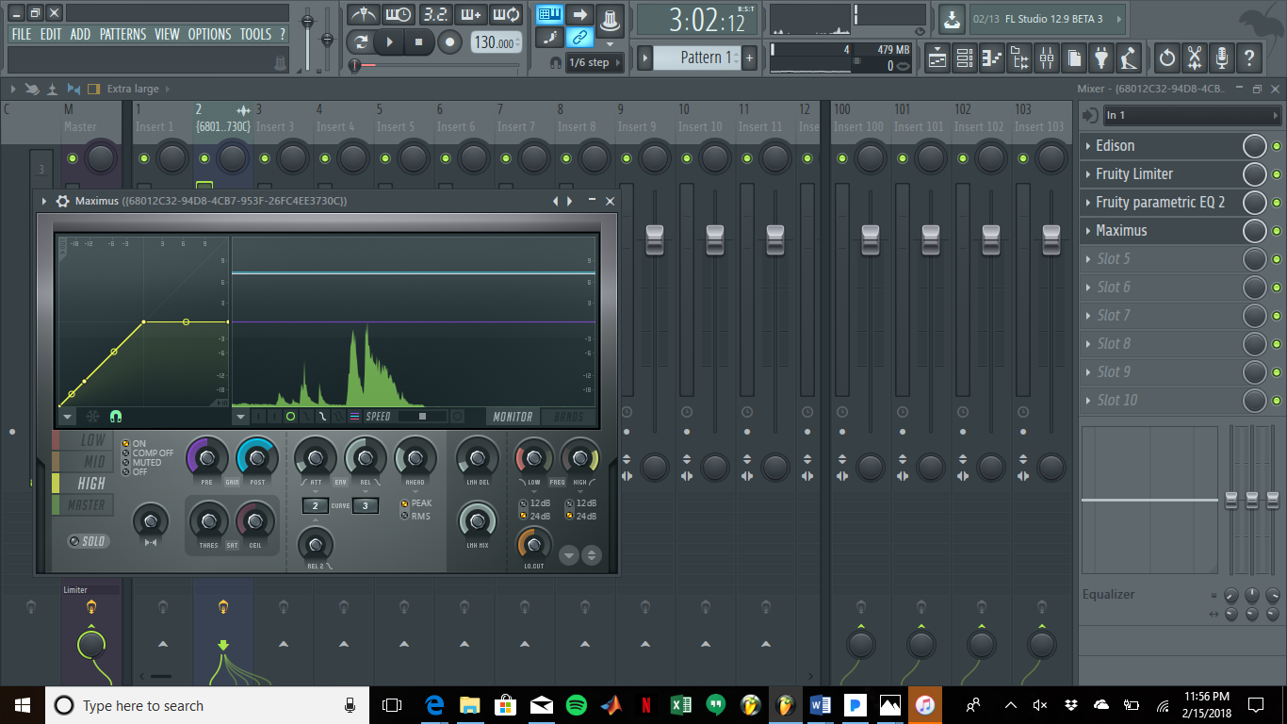
Task: Open the In 1 input dropdown in Mixer
Action: 1190,115
